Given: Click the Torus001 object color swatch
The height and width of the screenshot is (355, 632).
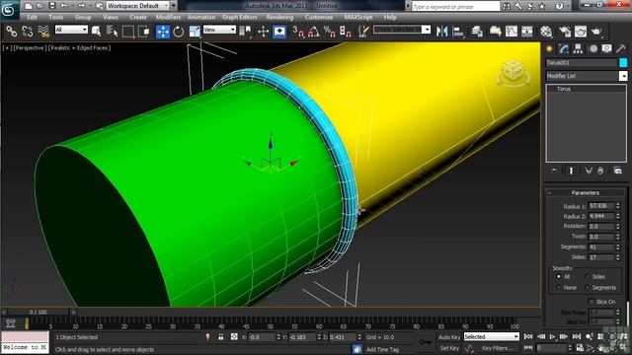Looking at the screenshot, I should coord(623,63).
